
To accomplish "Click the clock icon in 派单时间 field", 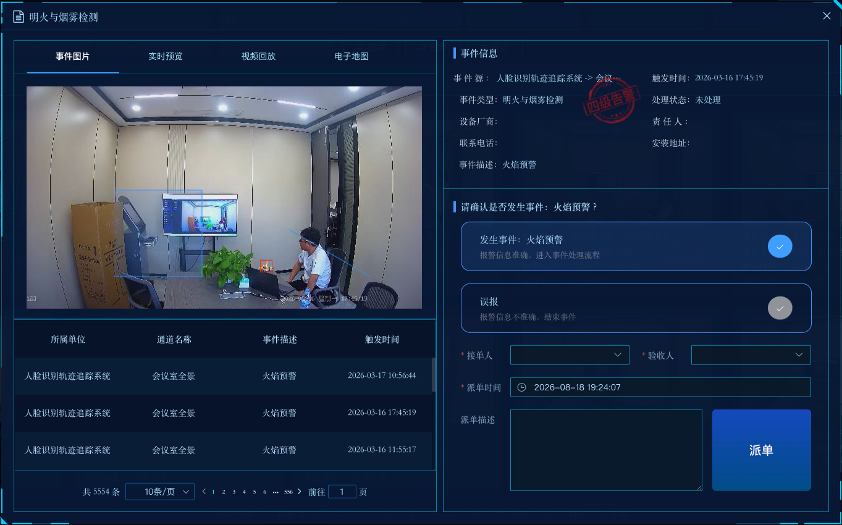I will tap(521, 387).
